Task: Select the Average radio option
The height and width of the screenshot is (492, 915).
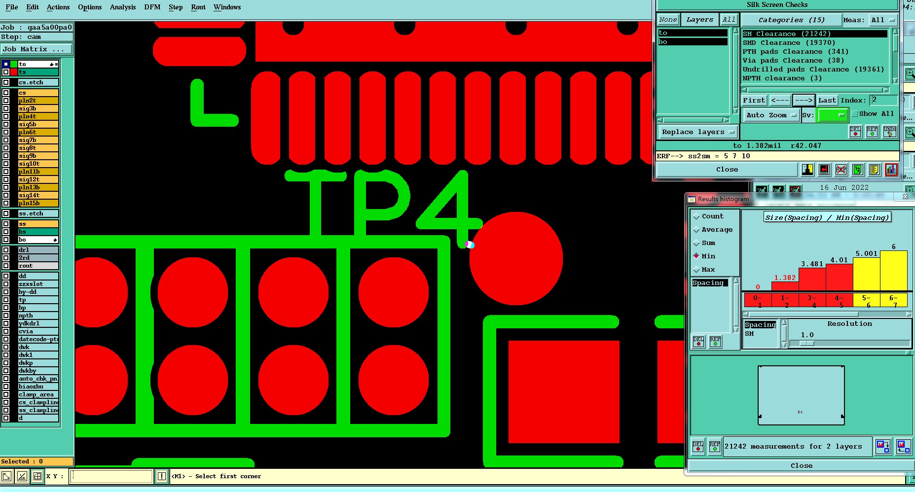Action: [x=696, y=230]
